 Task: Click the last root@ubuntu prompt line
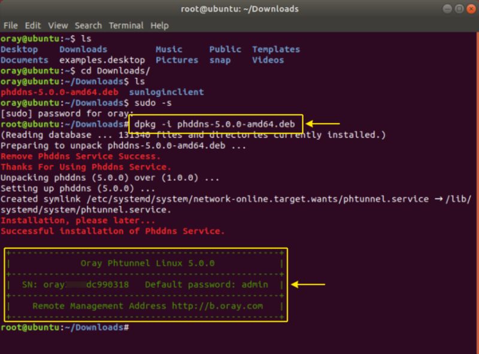coord(65,328)
